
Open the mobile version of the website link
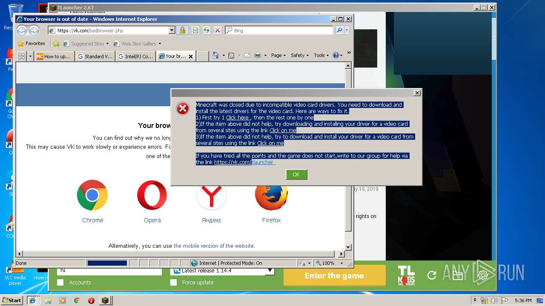pyautogui.click(x=214, y=246)
